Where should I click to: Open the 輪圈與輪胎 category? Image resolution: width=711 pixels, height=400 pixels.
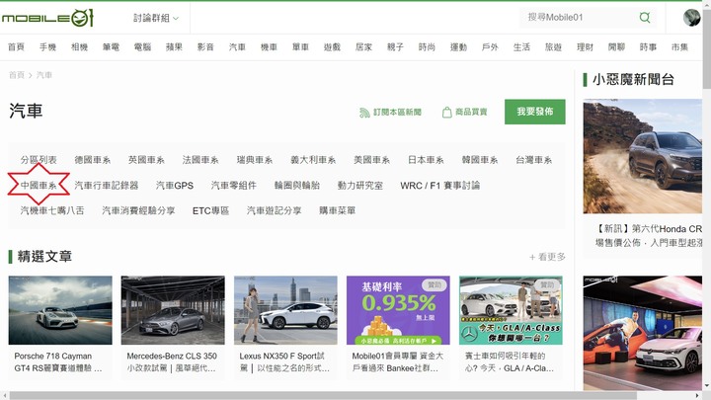point(297,186)
